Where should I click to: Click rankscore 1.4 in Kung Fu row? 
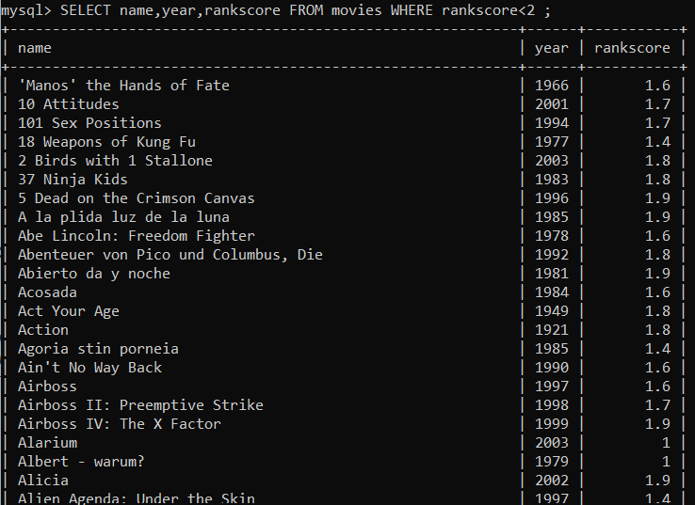[657, 142]
